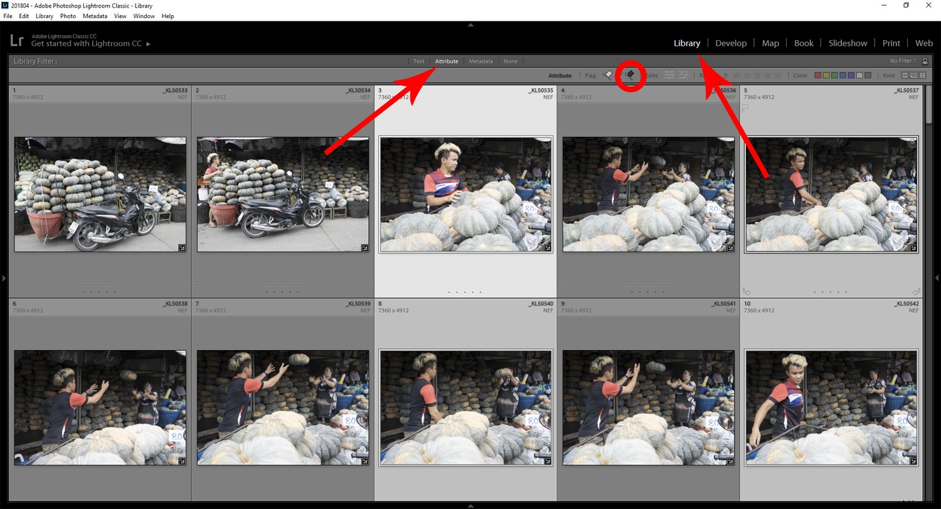Switch to the Develop module

pos(731,43)
